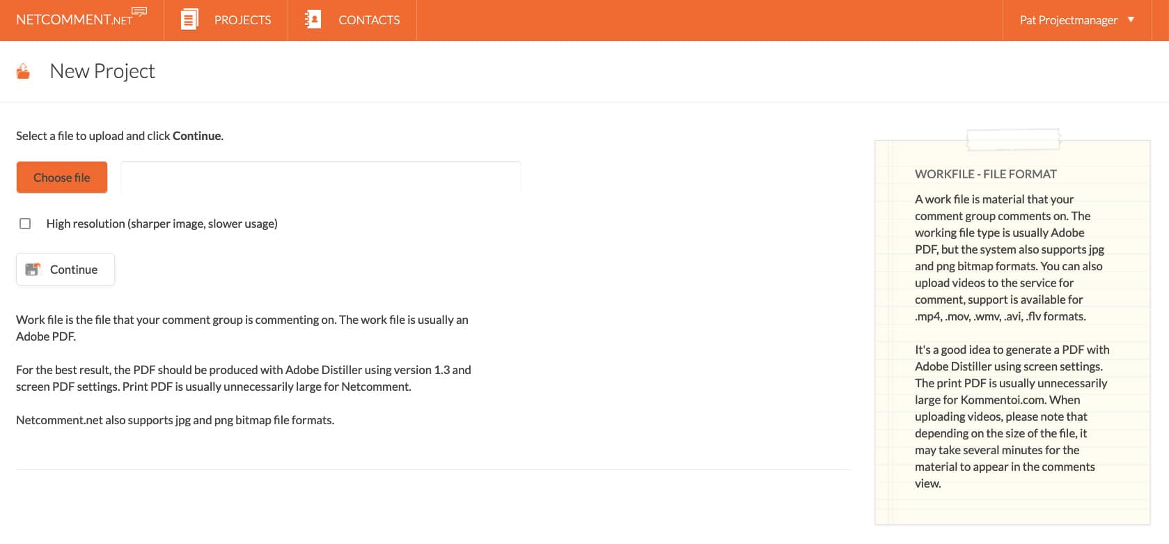Click the NETCOMMENT.NET logo text
This screenshot has width=1169, height=544.
point(74,20)
